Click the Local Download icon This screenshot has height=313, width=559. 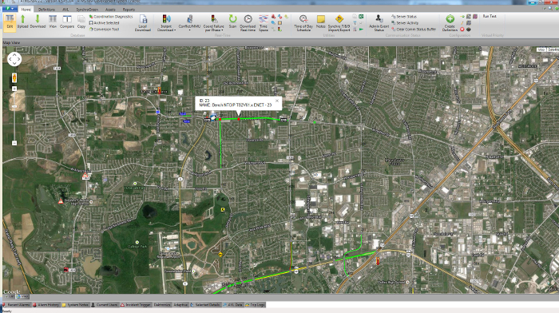pos(143,23)
